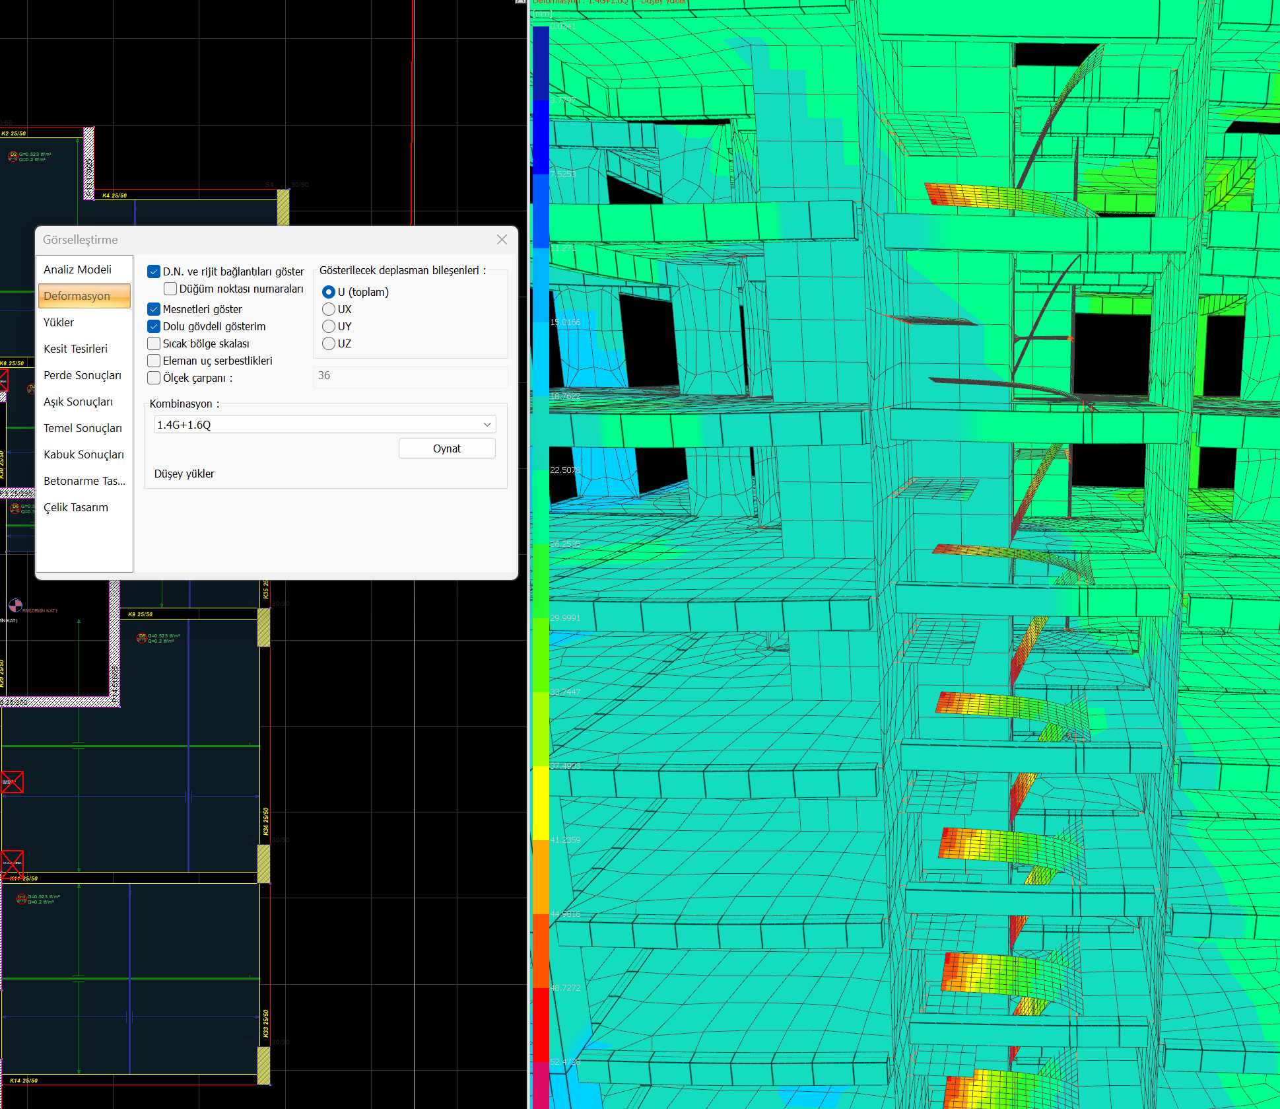Enable Sıcak bölge skalası checkbox
The image size is (1280, 1109).
tap(154, 343)
